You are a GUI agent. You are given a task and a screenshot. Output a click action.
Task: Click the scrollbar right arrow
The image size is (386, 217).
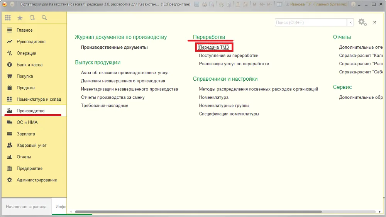click(379, 212)
